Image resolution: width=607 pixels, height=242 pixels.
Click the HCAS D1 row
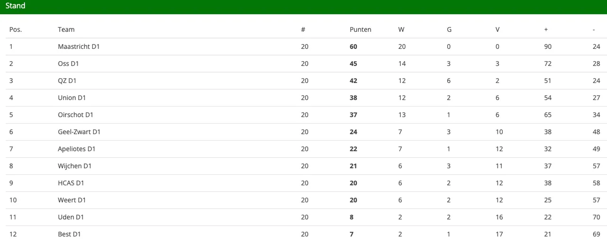[303, 183]
